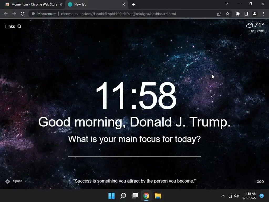Open the Momentum settings gear

8,181
